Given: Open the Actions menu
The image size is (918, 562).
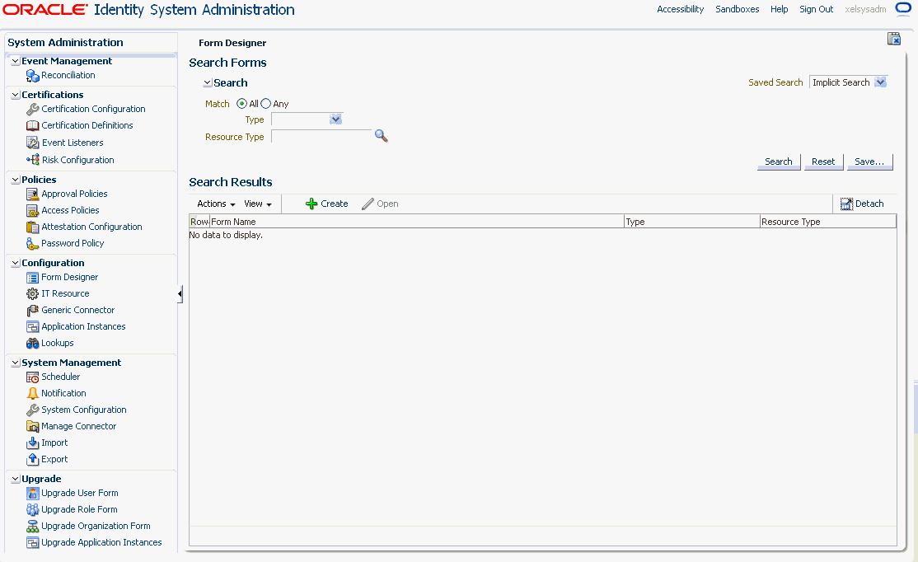Looking at the screenshot, I should tap(216, 204).
